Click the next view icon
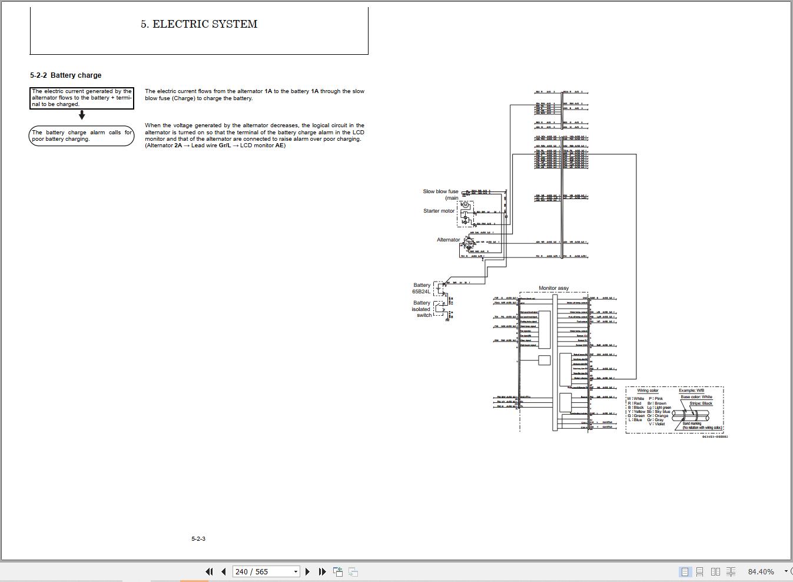The height and width of the screenshot is (582, 793). coord(353,571)
